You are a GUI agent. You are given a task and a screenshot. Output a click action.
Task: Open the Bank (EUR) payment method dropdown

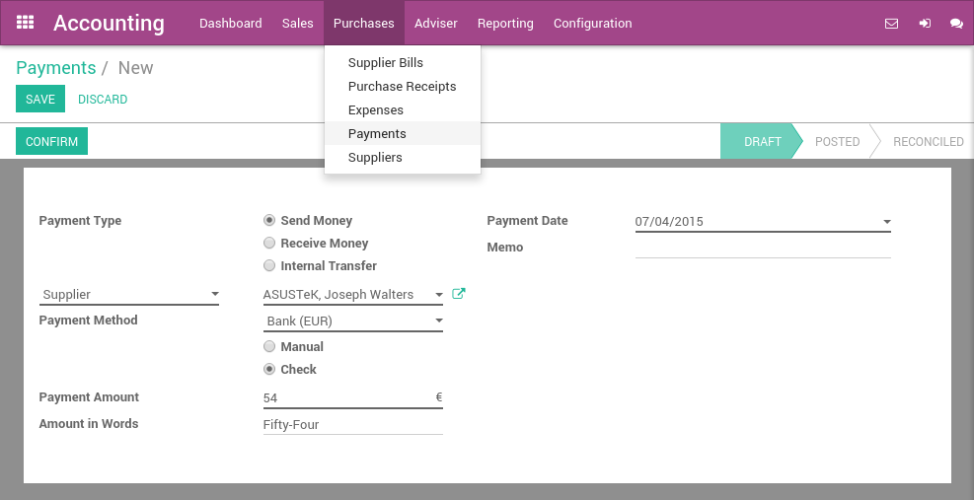353,321
